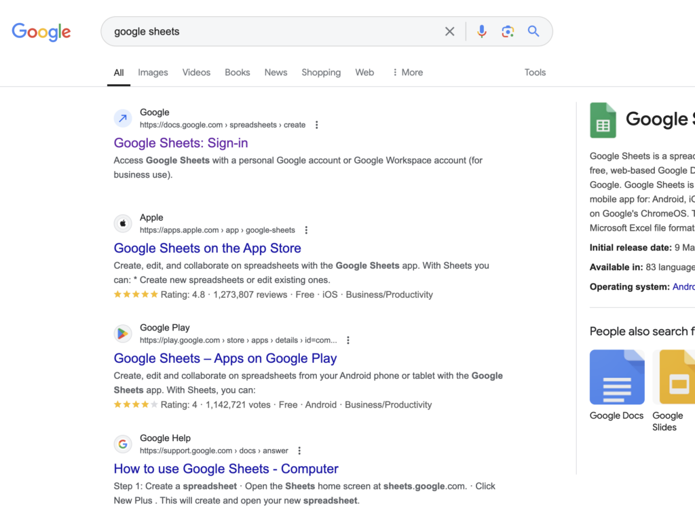Open the Tools search options
695x517 pixels.
point(535,73)
